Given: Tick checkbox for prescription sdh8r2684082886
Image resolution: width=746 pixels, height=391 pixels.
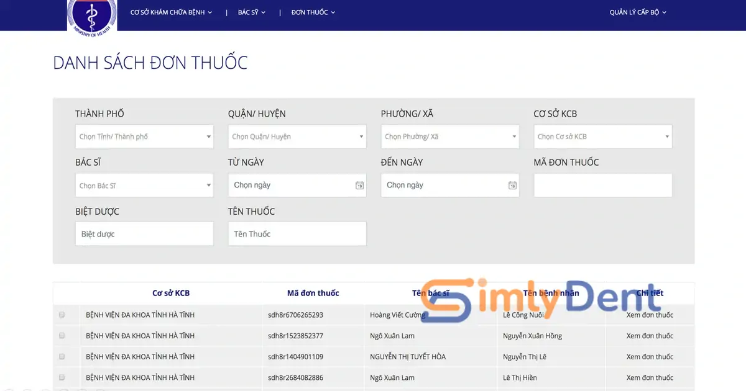Looking at the screenshot, I should click(62, 377).
